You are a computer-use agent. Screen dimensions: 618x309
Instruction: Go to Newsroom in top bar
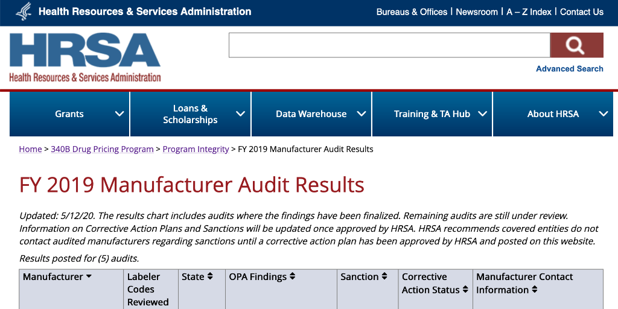coord(477,12)
